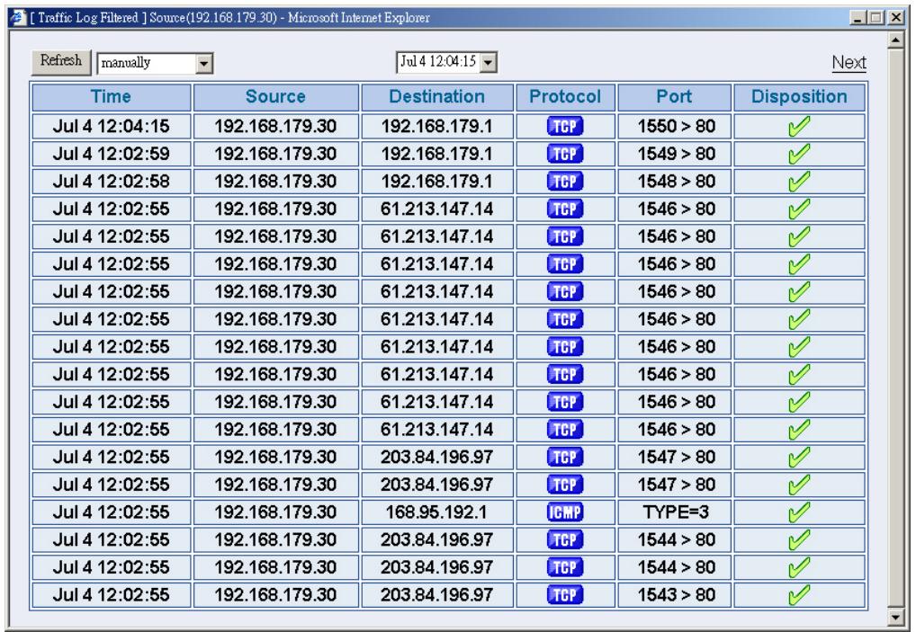Click the vertical scrollbar track

895,328
